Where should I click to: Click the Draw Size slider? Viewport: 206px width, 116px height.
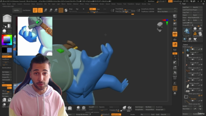tap(125, 12)
